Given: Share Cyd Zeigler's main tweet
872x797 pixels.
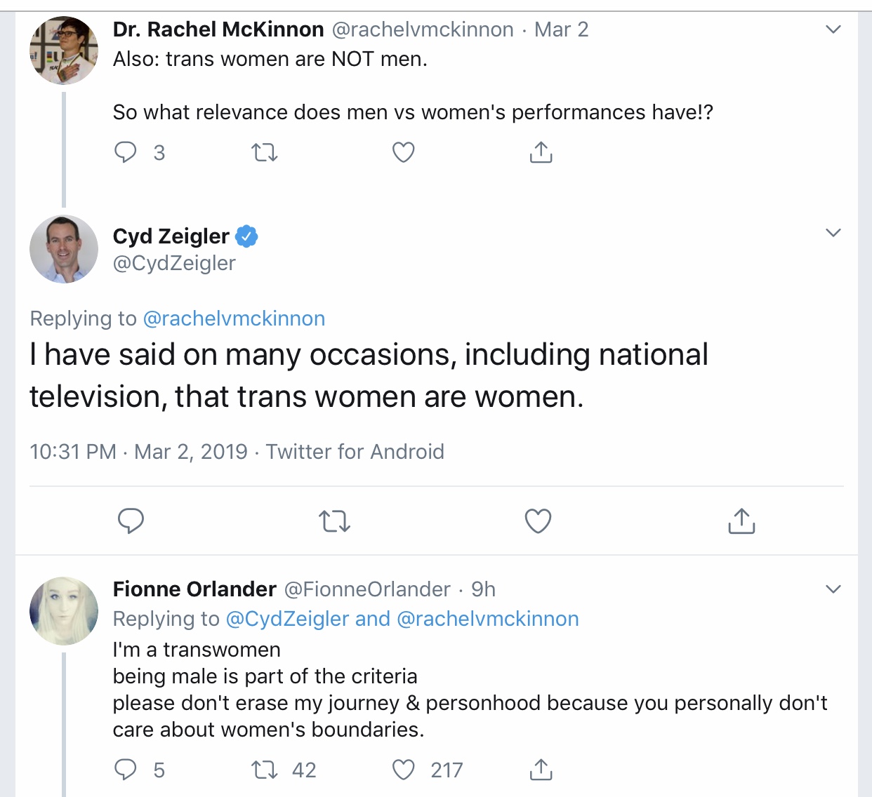Looking at the screenshot, I should tap(741, 521).
